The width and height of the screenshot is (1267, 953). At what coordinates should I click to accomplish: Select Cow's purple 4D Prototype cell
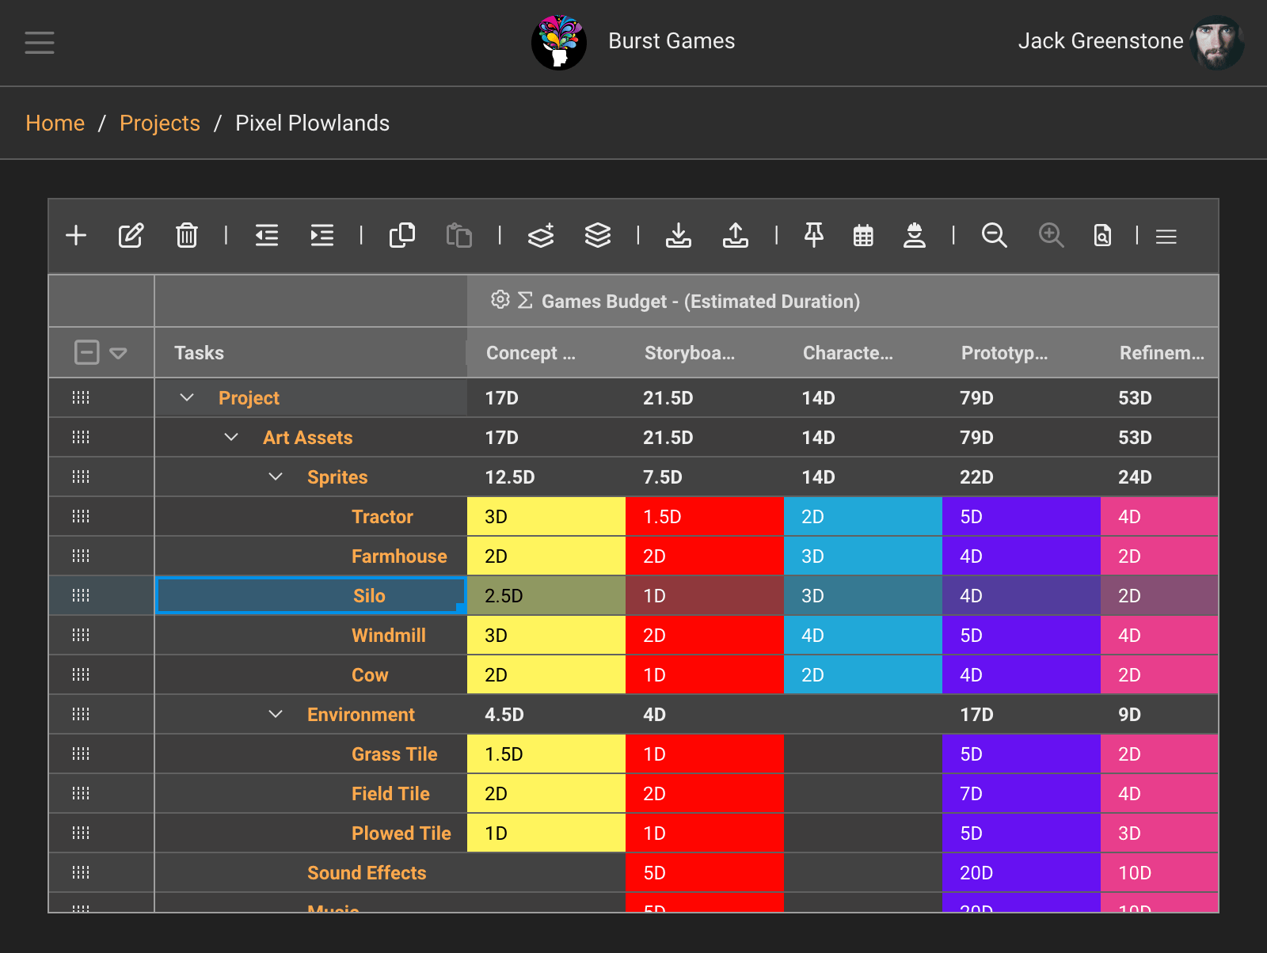point(1022,675)
